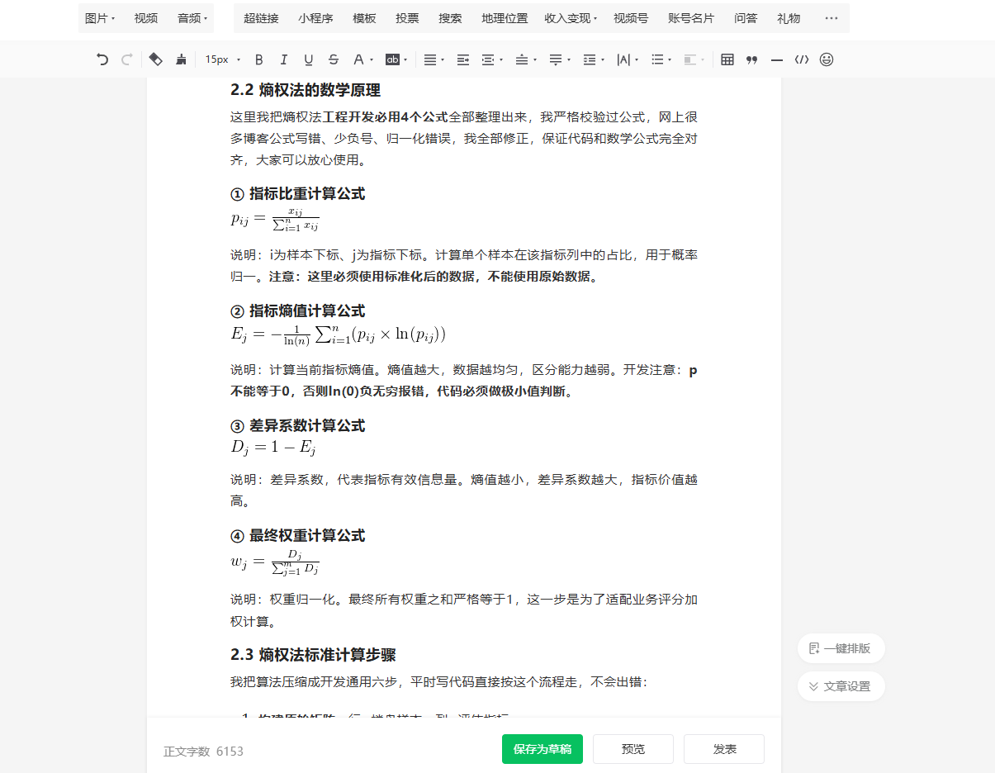Click the justify-indent icon

point(463,59)
